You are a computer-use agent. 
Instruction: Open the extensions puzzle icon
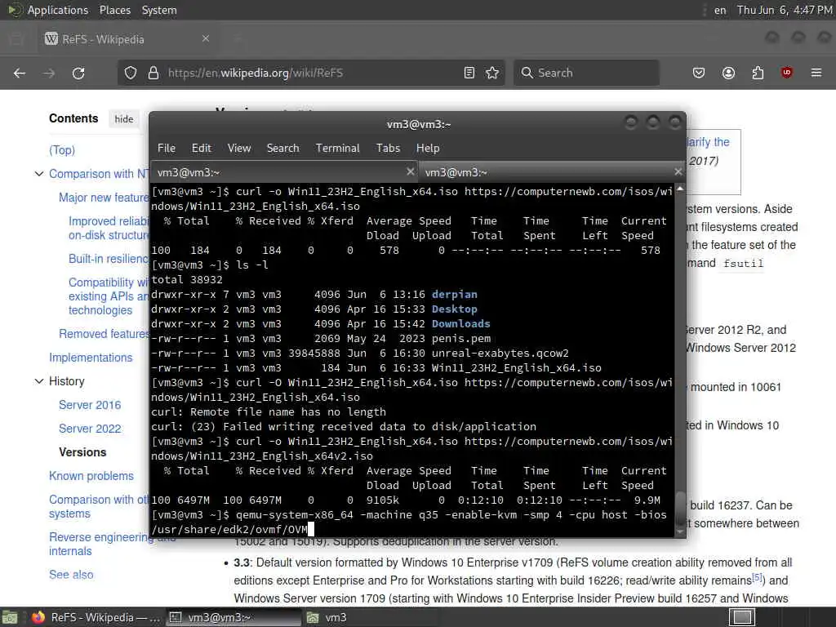(x=758, y=73)
